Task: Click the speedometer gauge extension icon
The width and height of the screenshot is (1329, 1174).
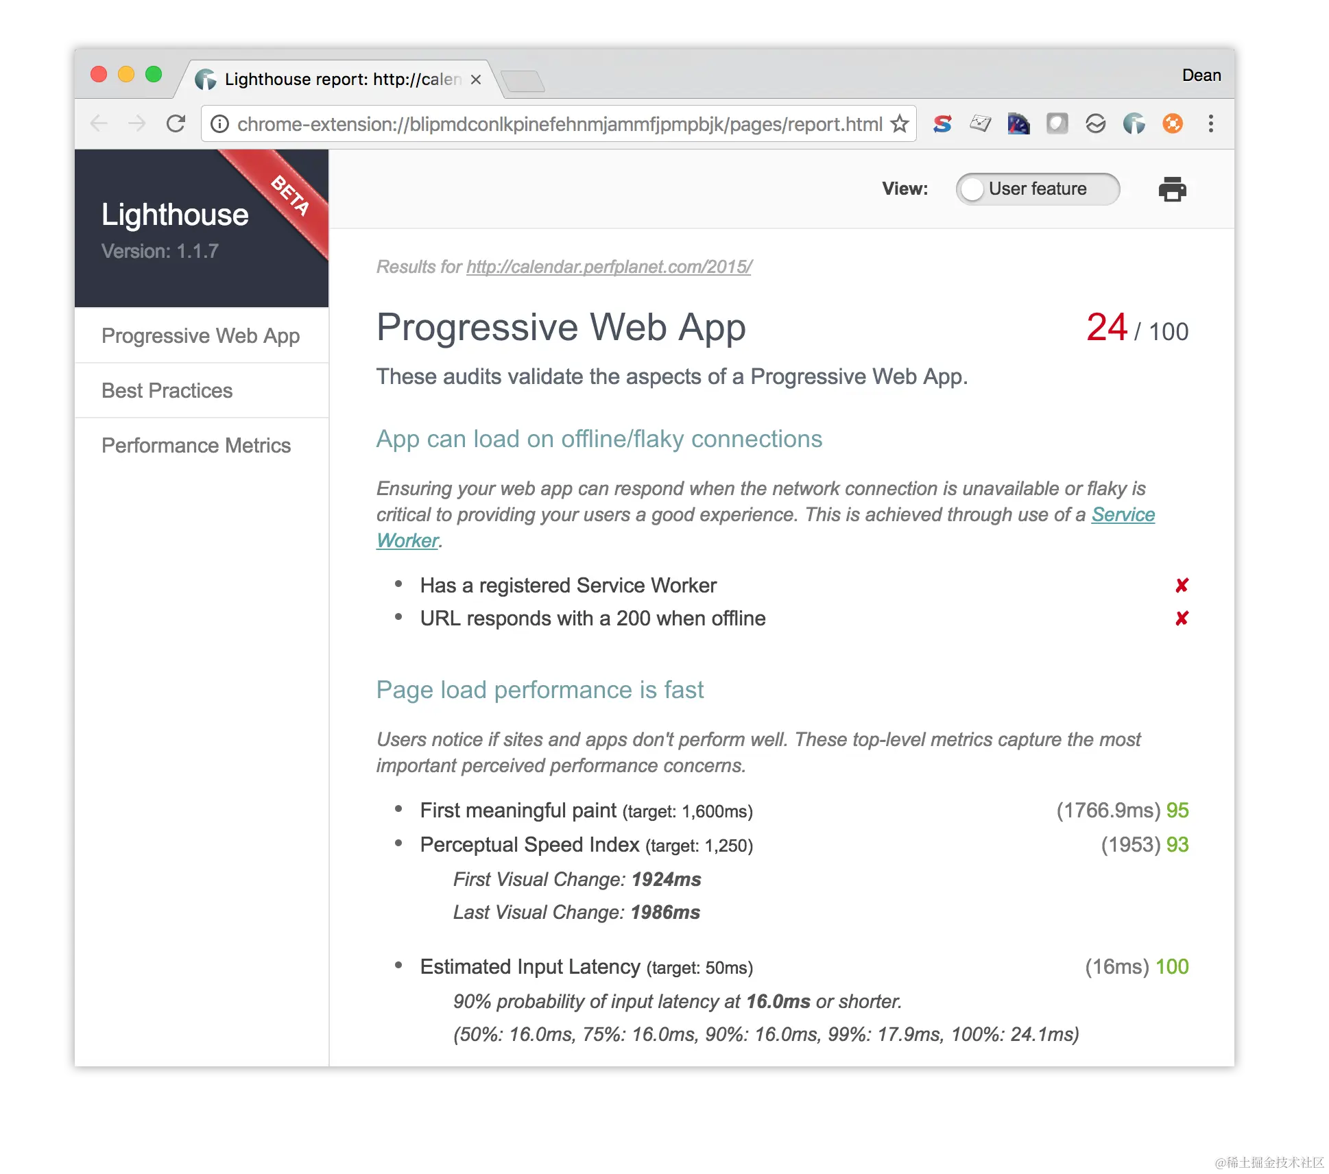Action: [x=1018, y=123]
